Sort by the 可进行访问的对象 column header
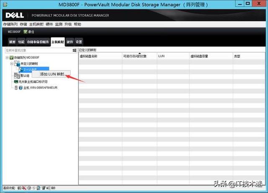268x193 pixels. [139, 56]
